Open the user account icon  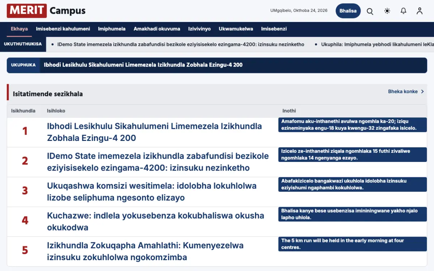pos(420,11)
